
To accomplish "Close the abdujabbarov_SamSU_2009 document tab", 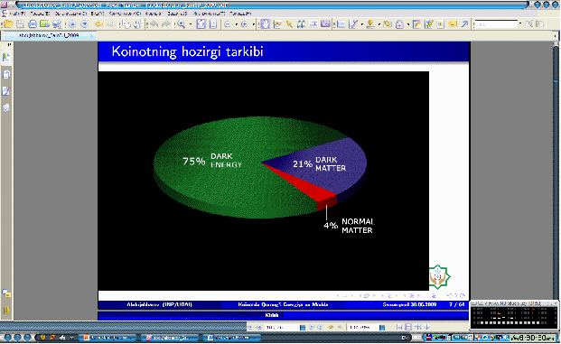I will coord(92,35).
